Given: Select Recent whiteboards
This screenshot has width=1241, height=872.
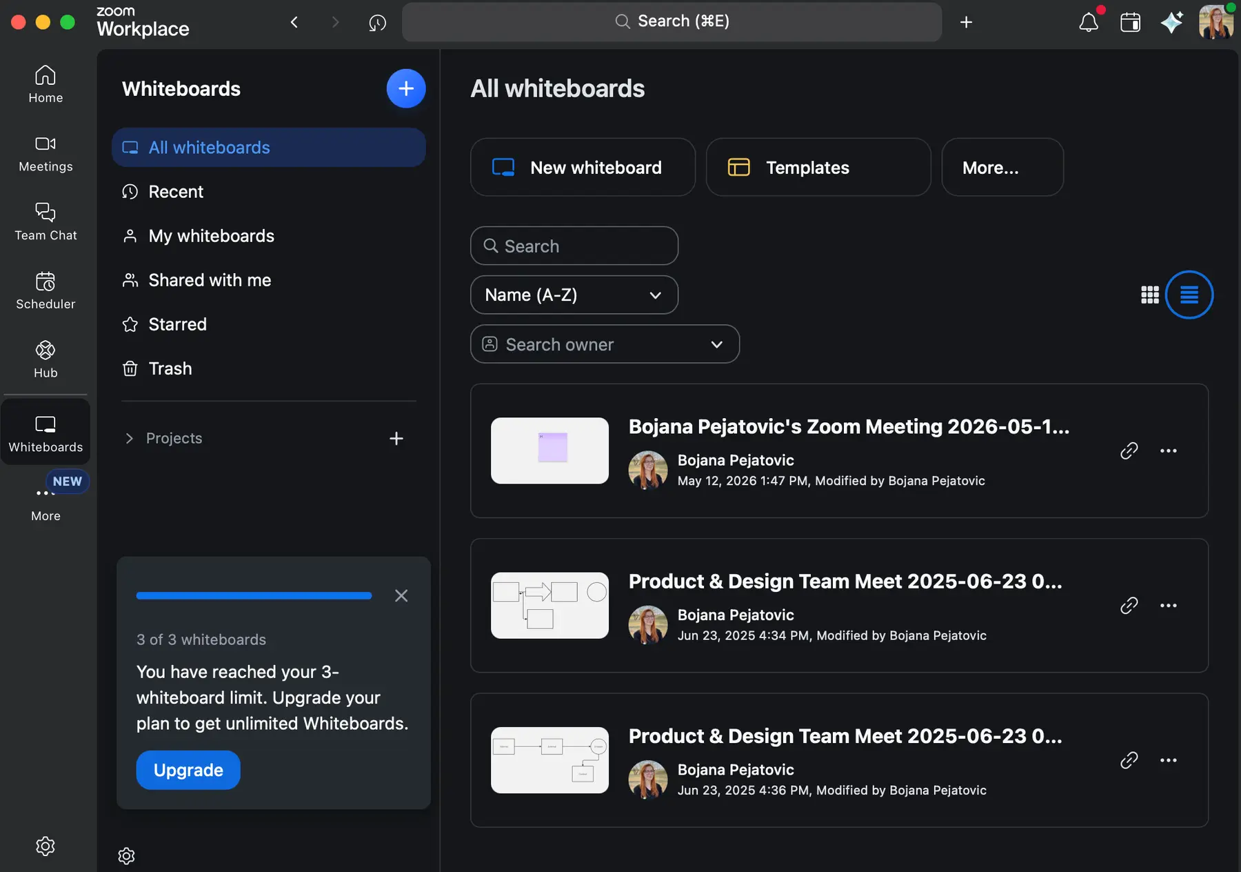Looking at the screenshot, I should pyautogui.click(x=269, y=191).
